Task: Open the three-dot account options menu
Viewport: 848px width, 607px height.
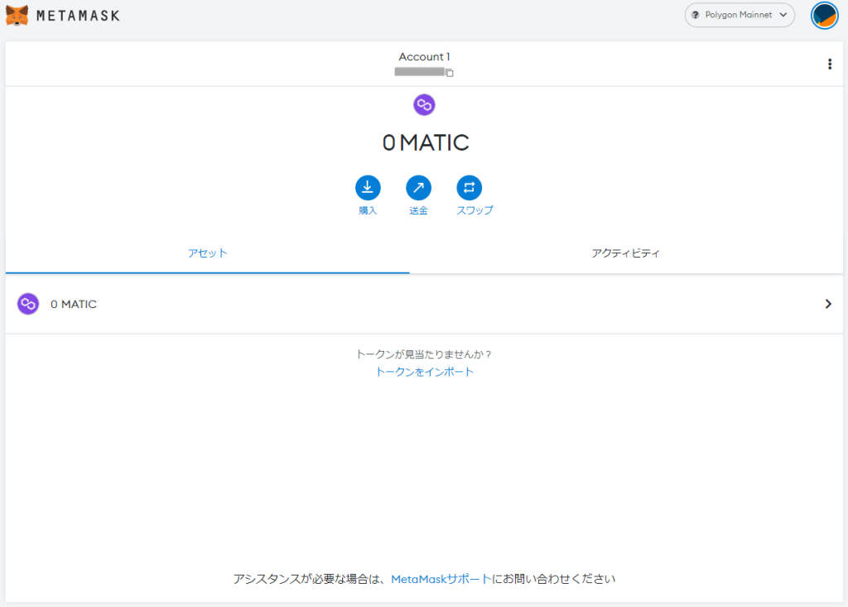Action: (x=830, y=65)
